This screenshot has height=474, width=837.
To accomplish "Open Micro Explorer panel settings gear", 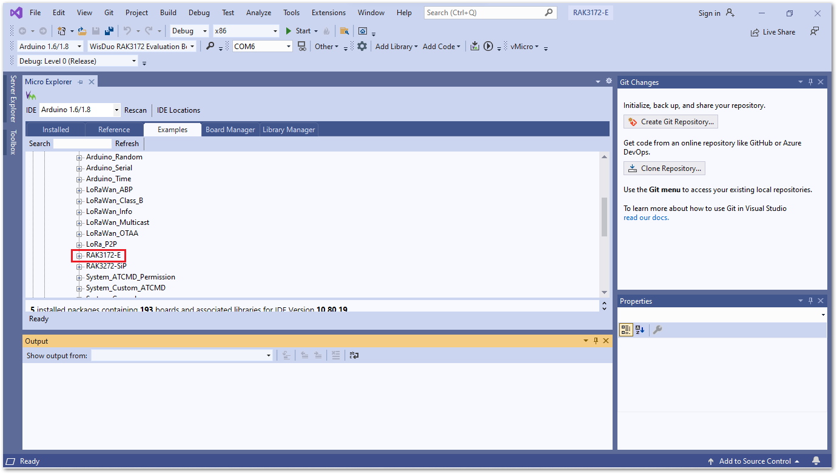I will [609, 81].
